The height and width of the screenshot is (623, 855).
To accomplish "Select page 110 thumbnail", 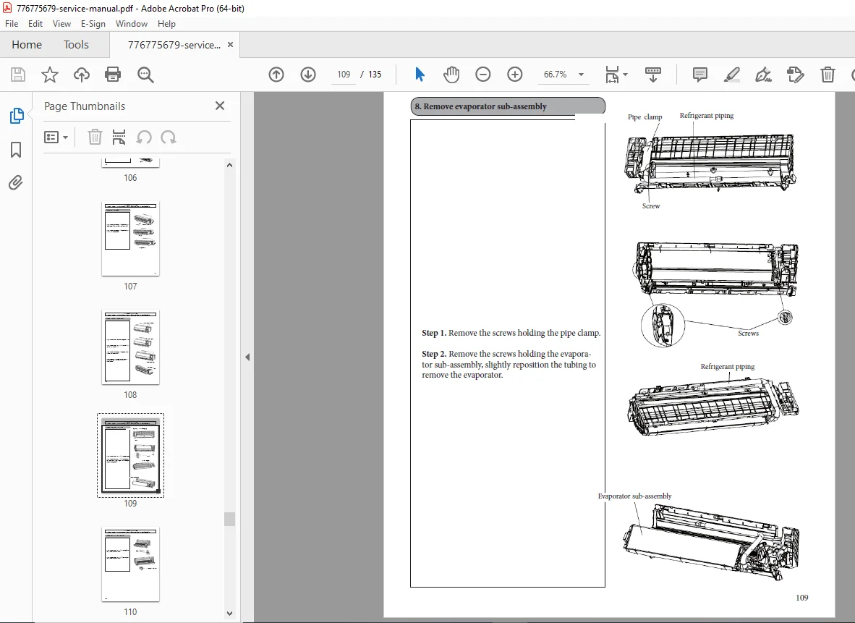I will pyautogui.click(x=130, y=564).
